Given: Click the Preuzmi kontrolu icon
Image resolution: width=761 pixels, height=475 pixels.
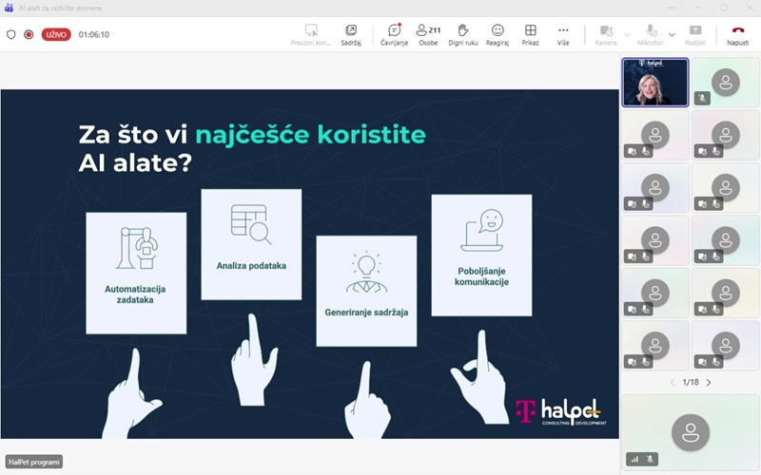Looking at the screenshot, I should tap(311, 30).
